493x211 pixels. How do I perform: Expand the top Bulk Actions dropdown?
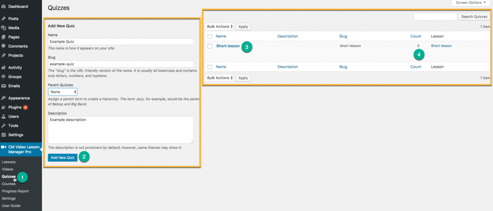(220, 26)
